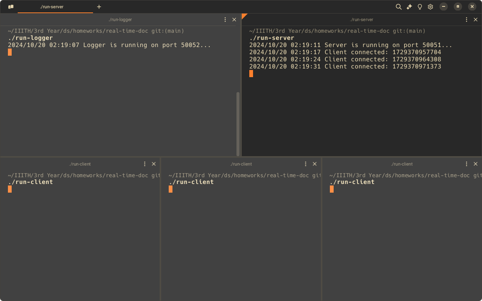
Task: Close the first run-client pane
Action: [154, 164]
